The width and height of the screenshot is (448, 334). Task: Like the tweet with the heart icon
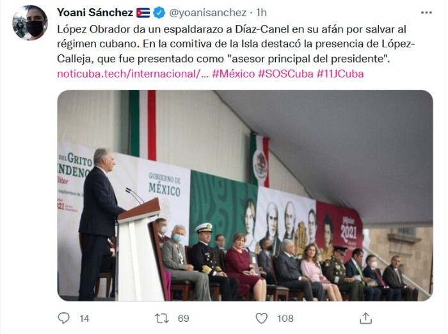[x=262, y=318]
